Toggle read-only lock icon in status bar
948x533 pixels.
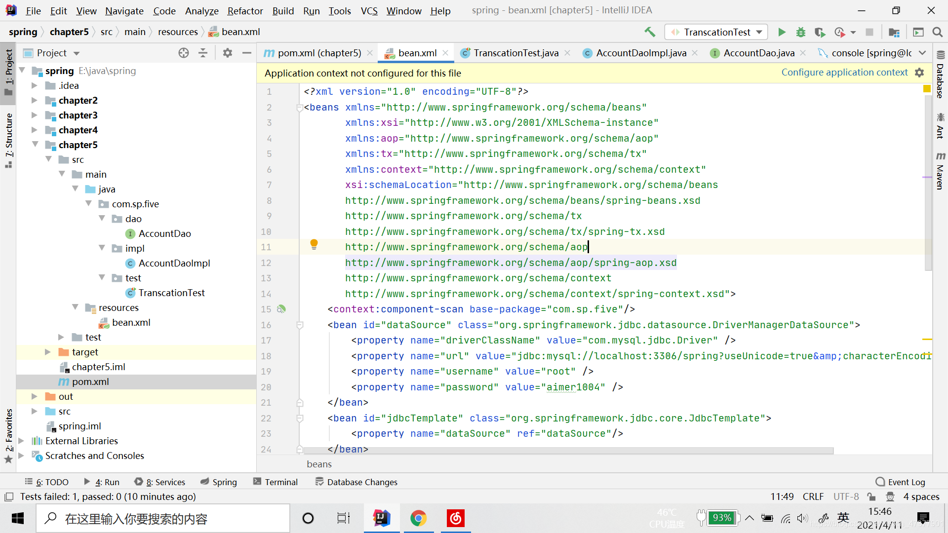tap(871, 496)
